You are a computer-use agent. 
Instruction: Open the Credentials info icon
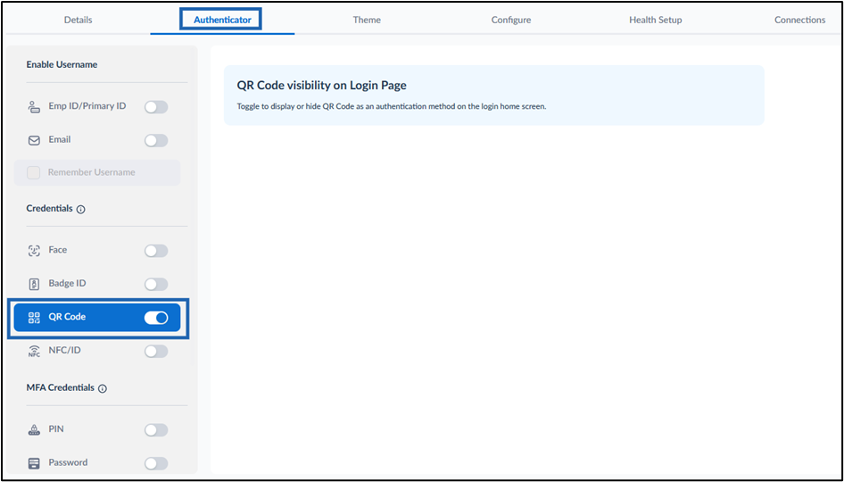pos(80,210)
